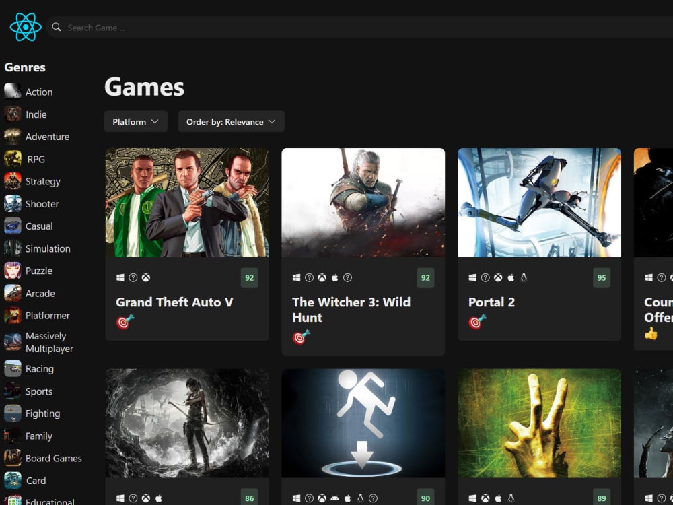Click the search magnifier icon
This screenshot has height=505, width=673.
tap(57, 27)
